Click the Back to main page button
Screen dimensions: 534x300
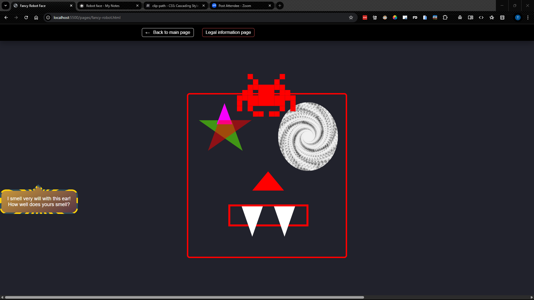point(168,32)
